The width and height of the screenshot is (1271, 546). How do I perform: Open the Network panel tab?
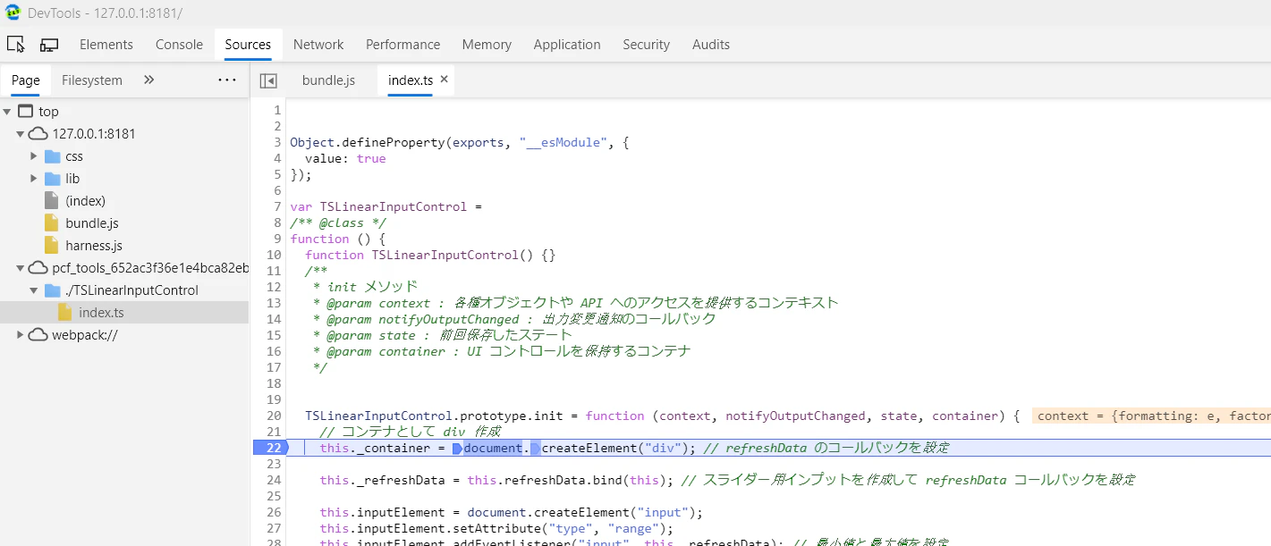[x=318, y=45]
